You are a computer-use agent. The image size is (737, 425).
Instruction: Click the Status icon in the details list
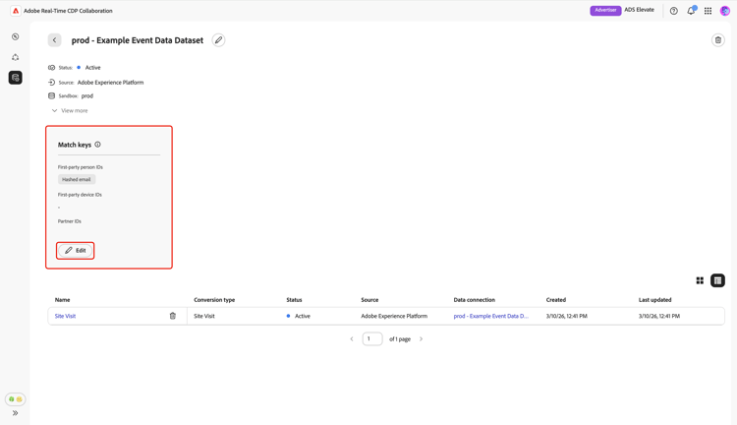pos(52,68)
